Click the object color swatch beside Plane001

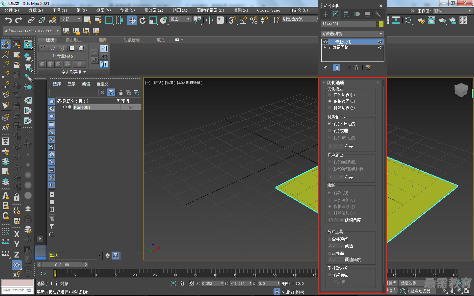tap(381, 24)
